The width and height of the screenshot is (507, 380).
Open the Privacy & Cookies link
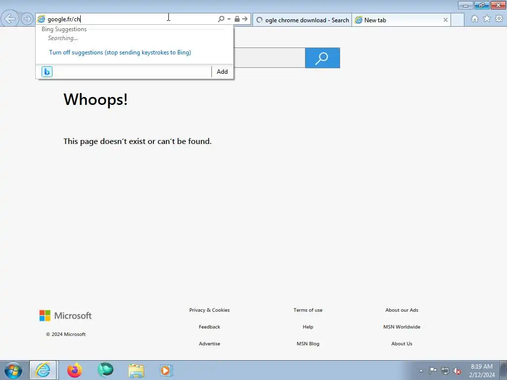(x=209, y=310)
